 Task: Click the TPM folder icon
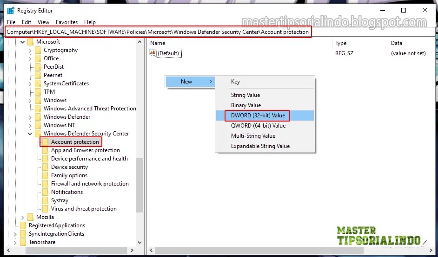(x=38, y=92)
